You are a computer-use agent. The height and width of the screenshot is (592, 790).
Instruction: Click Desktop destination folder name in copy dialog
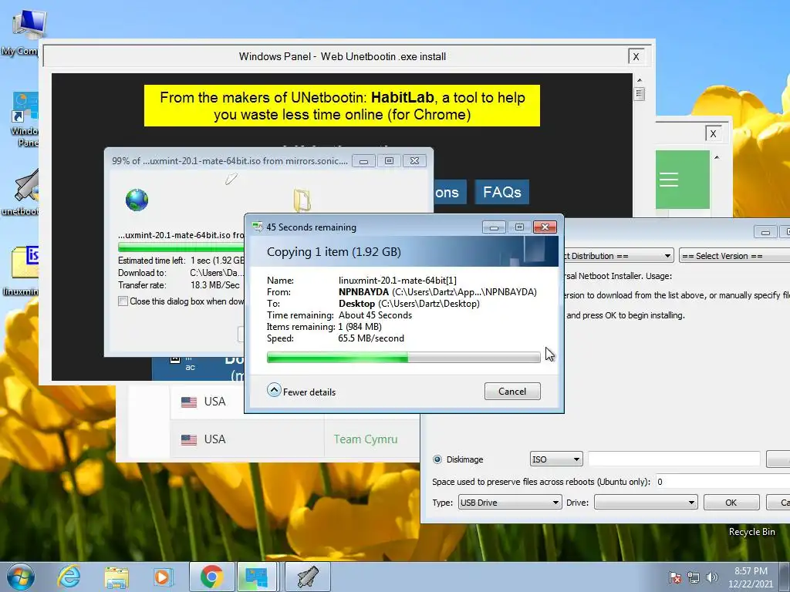(356, 304)
